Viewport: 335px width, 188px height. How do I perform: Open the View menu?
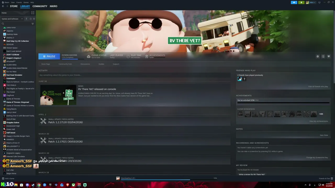click(x=13, y=2)
